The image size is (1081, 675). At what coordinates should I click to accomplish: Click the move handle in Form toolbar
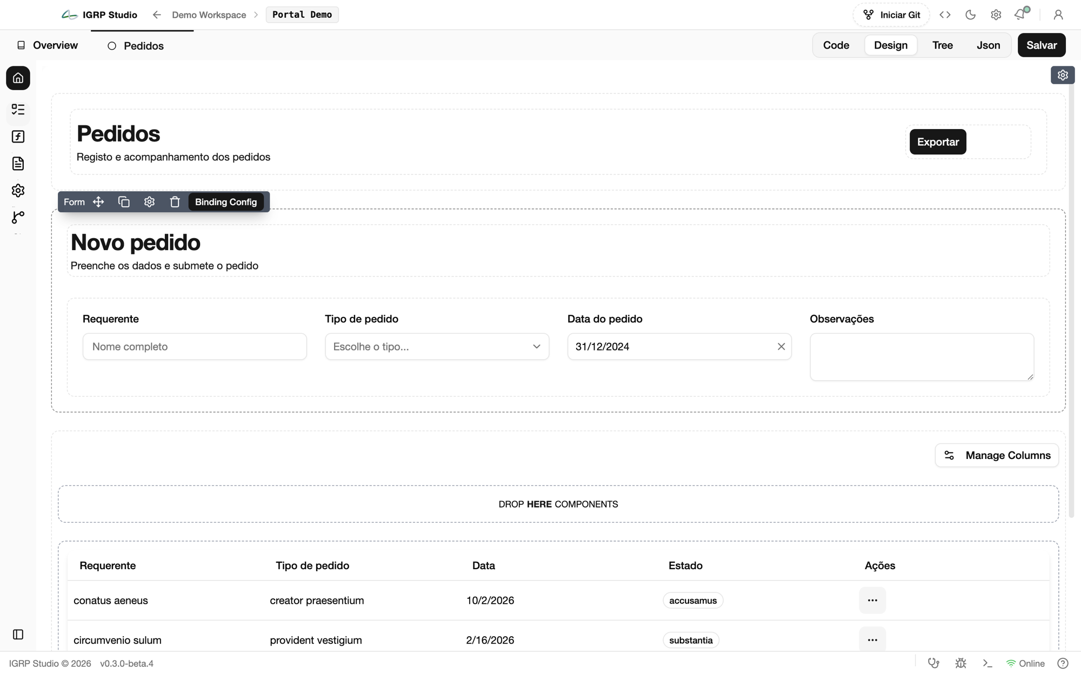pyautogui.click(x=98, y=202)
